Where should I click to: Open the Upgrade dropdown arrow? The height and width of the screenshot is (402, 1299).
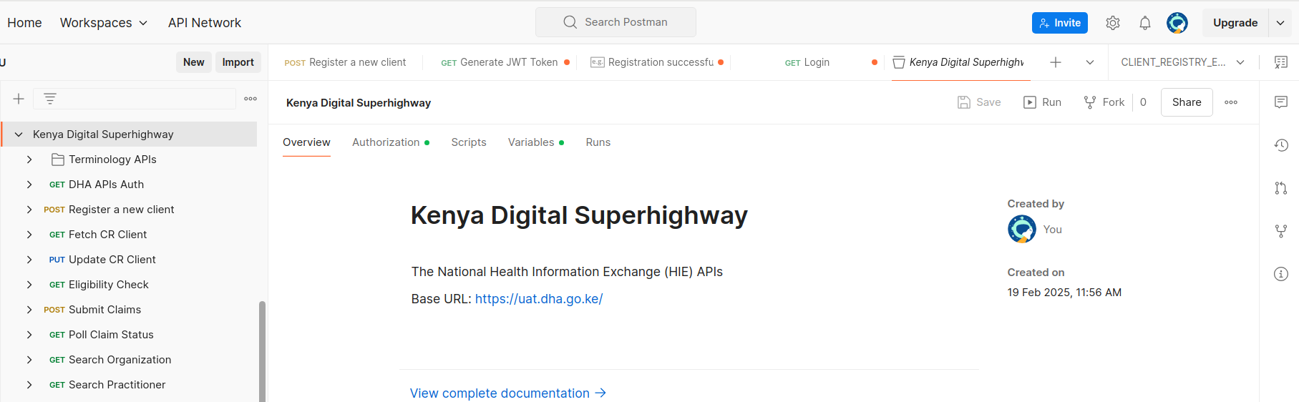(1280, 23)
